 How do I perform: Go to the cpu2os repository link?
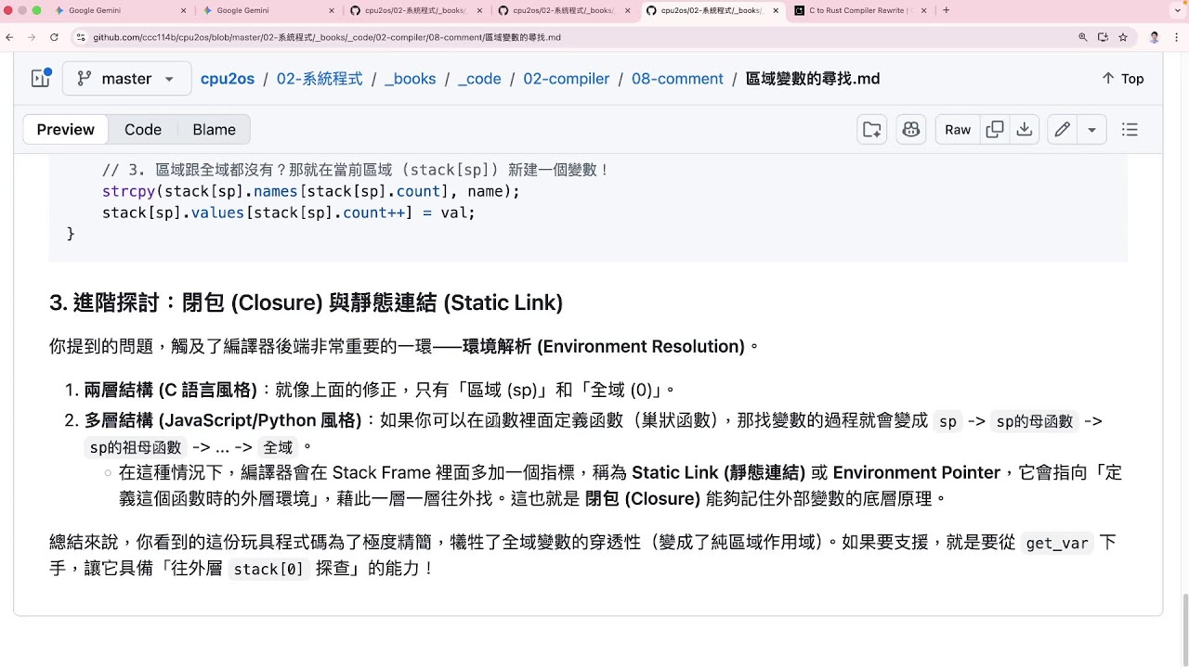click(228, 79)
